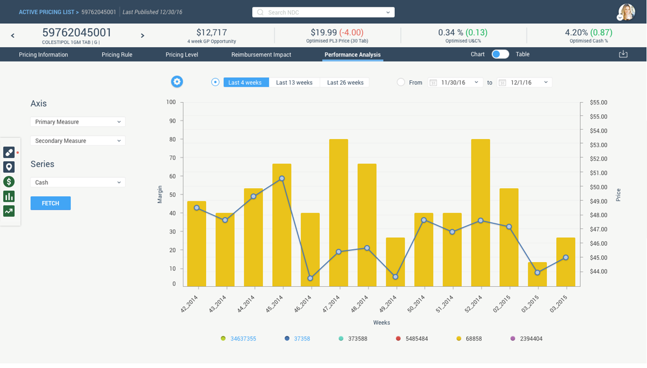Click the download icon in tab bar
This screenshot has height=368, width=647.
623,54
